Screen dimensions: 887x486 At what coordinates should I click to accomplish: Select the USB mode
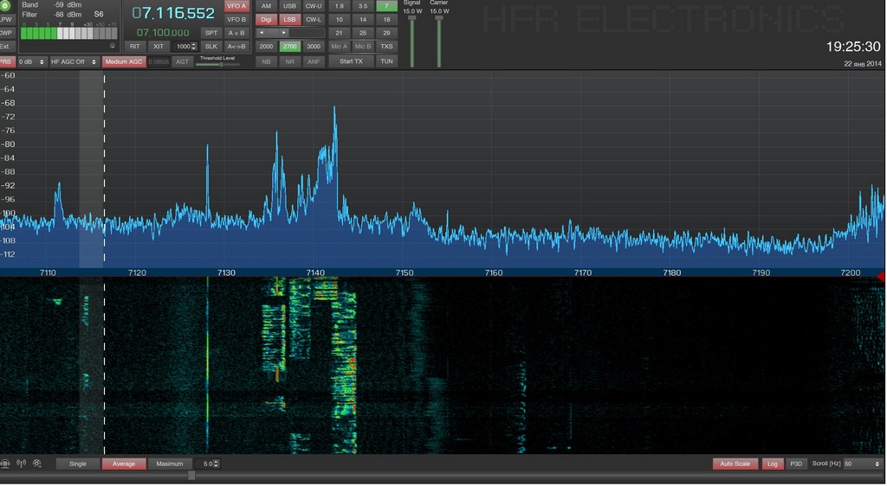click(x=290, y=6)
